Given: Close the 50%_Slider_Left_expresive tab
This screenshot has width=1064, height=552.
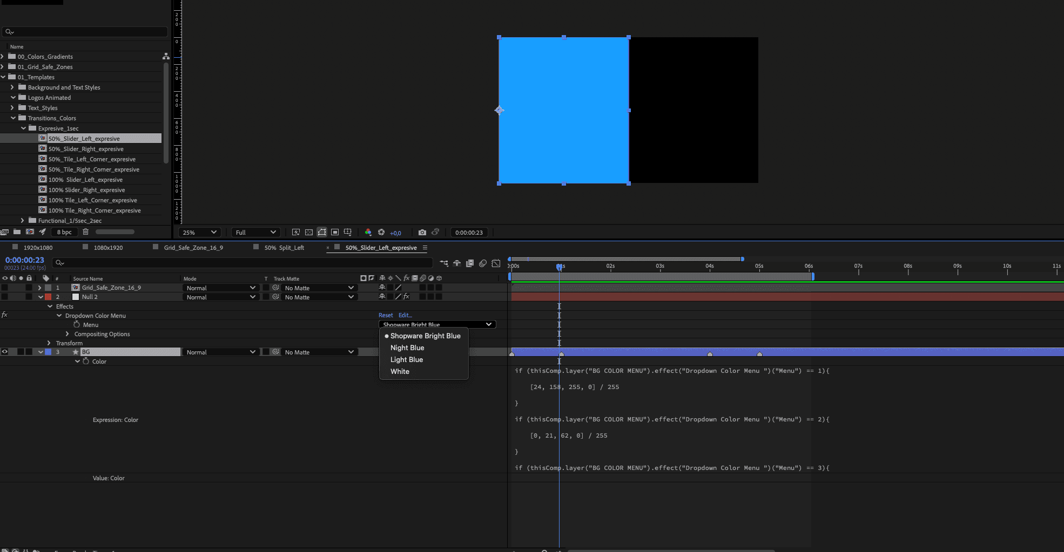Looking at the screenshot, I should pos(328,248).
